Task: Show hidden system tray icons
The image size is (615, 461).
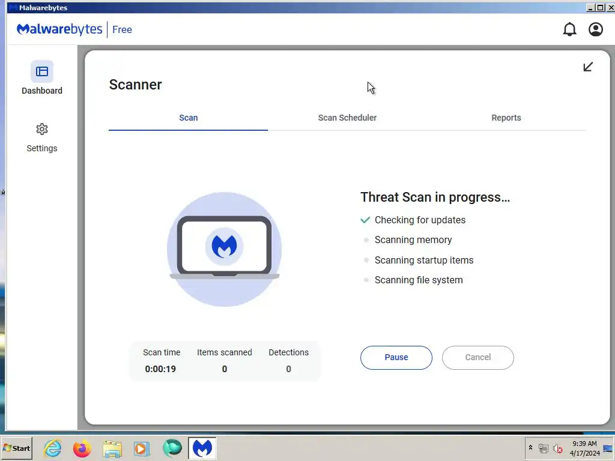Action: (x=531, y=448)
